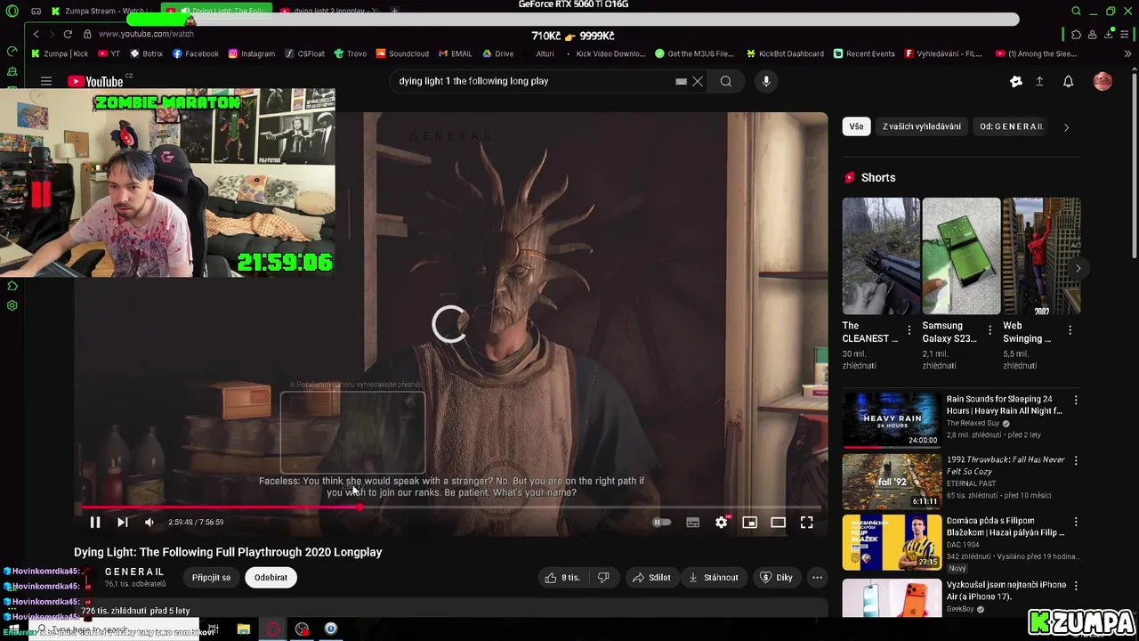This screenshot has width=1139, height=641.
Task: Open the Soundcloud bookmark
Action: 402,53
